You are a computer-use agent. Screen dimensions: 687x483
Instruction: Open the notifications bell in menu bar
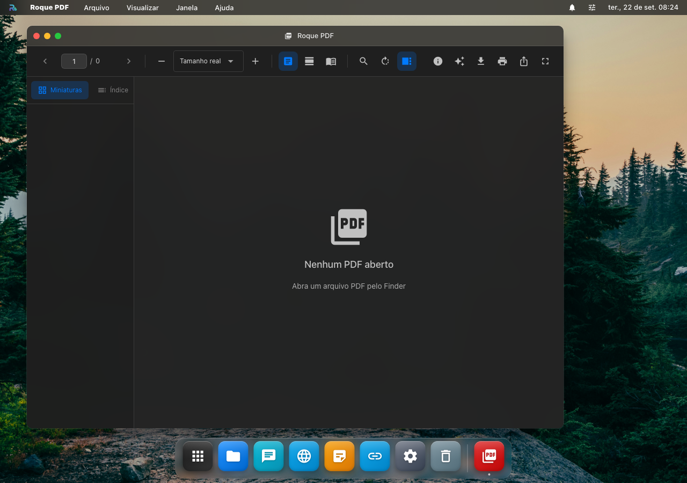click(x=572, y=8)
